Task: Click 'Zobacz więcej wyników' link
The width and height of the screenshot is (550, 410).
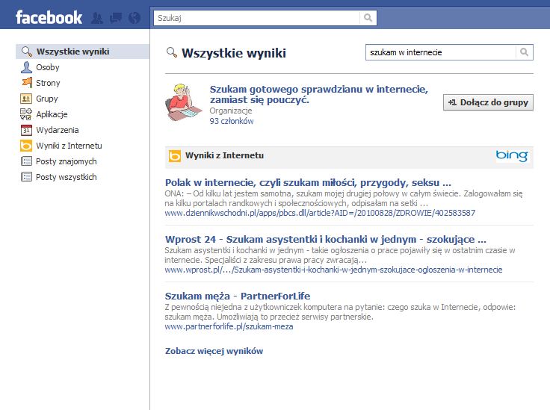Action: 214,351
